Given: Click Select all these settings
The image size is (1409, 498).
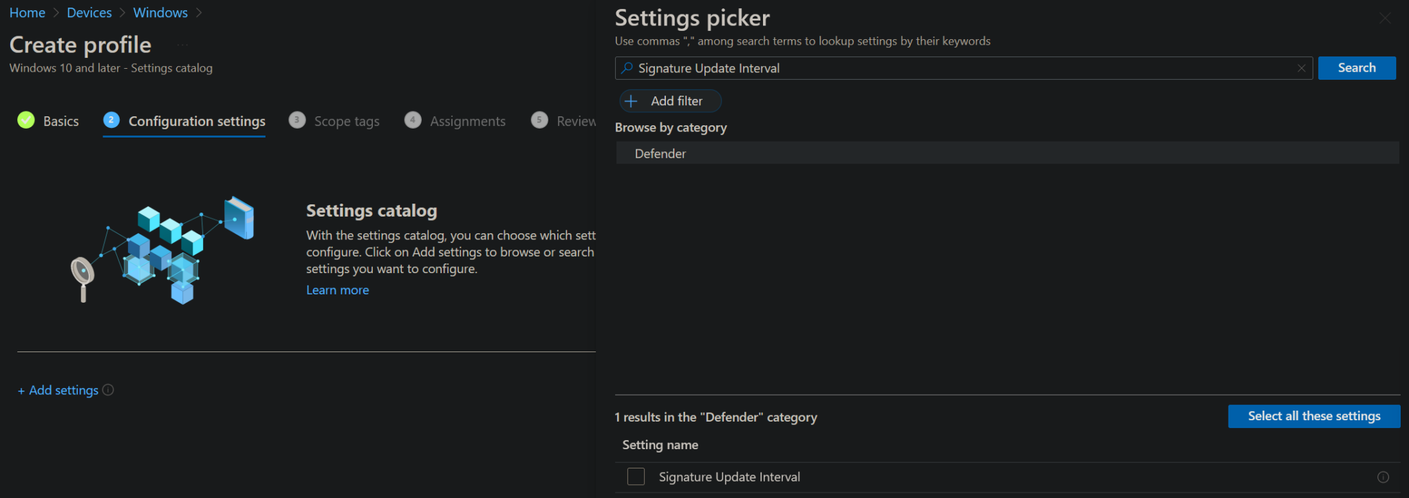Looking at the screenshot, I should (x=1313, y=416).
